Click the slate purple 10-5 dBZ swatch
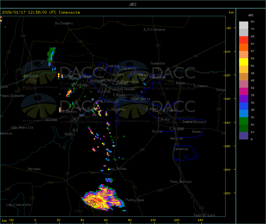266x224 pixels. [x=244, y=136]
